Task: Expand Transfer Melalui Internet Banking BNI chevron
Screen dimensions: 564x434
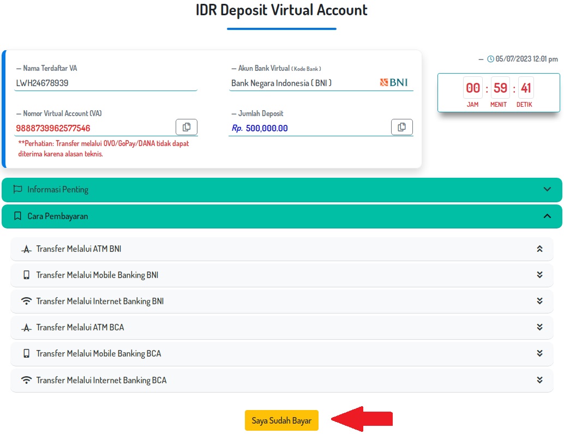Action: [539, 302]
